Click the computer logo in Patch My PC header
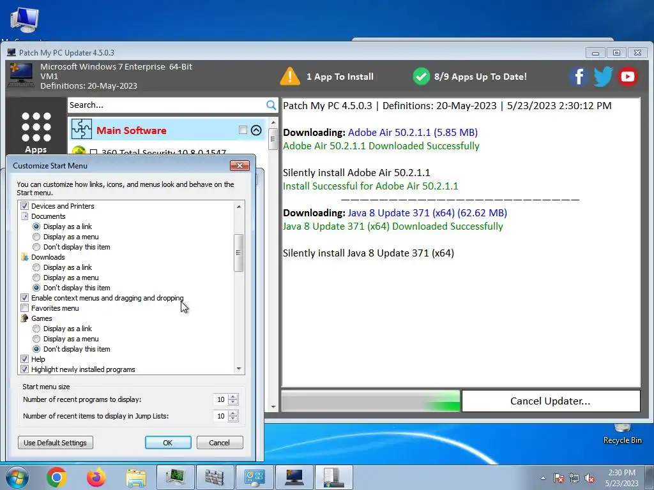Viewport: 654px width, 490px height. [21, 75]
